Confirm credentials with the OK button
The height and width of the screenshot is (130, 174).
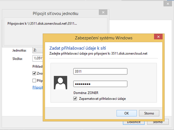[126, 113]
